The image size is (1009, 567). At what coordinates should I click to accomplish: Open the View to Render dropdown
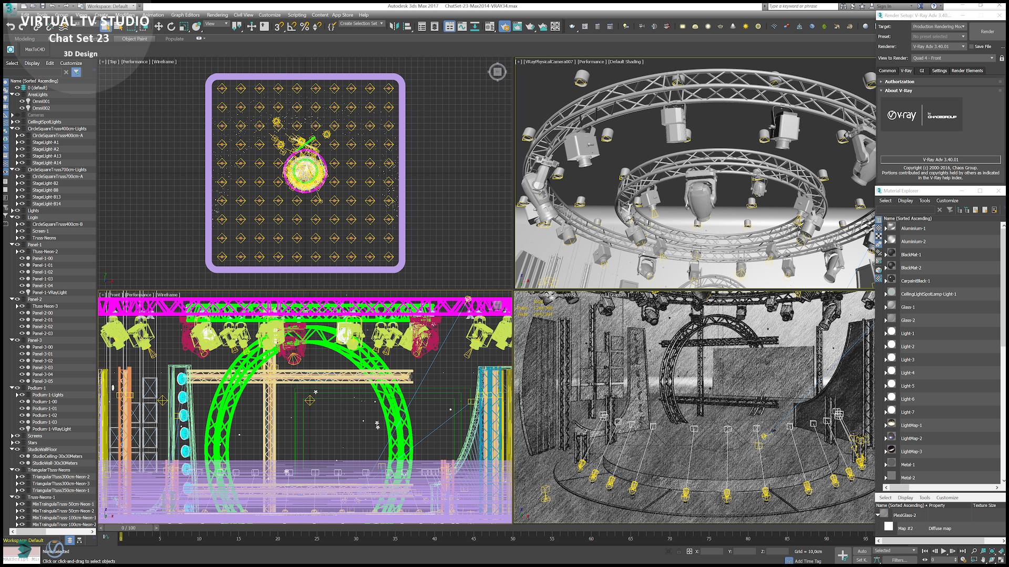click(x=953, y=58)
